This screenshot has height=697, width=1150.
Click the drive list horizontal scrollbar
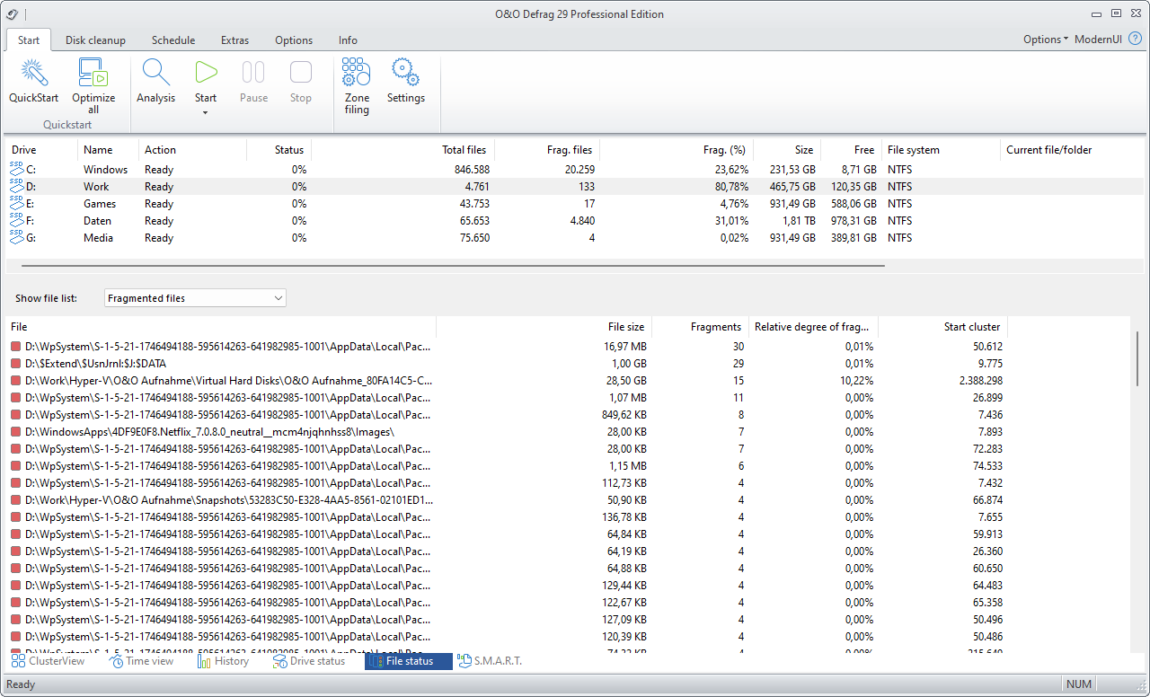(453, 266)
